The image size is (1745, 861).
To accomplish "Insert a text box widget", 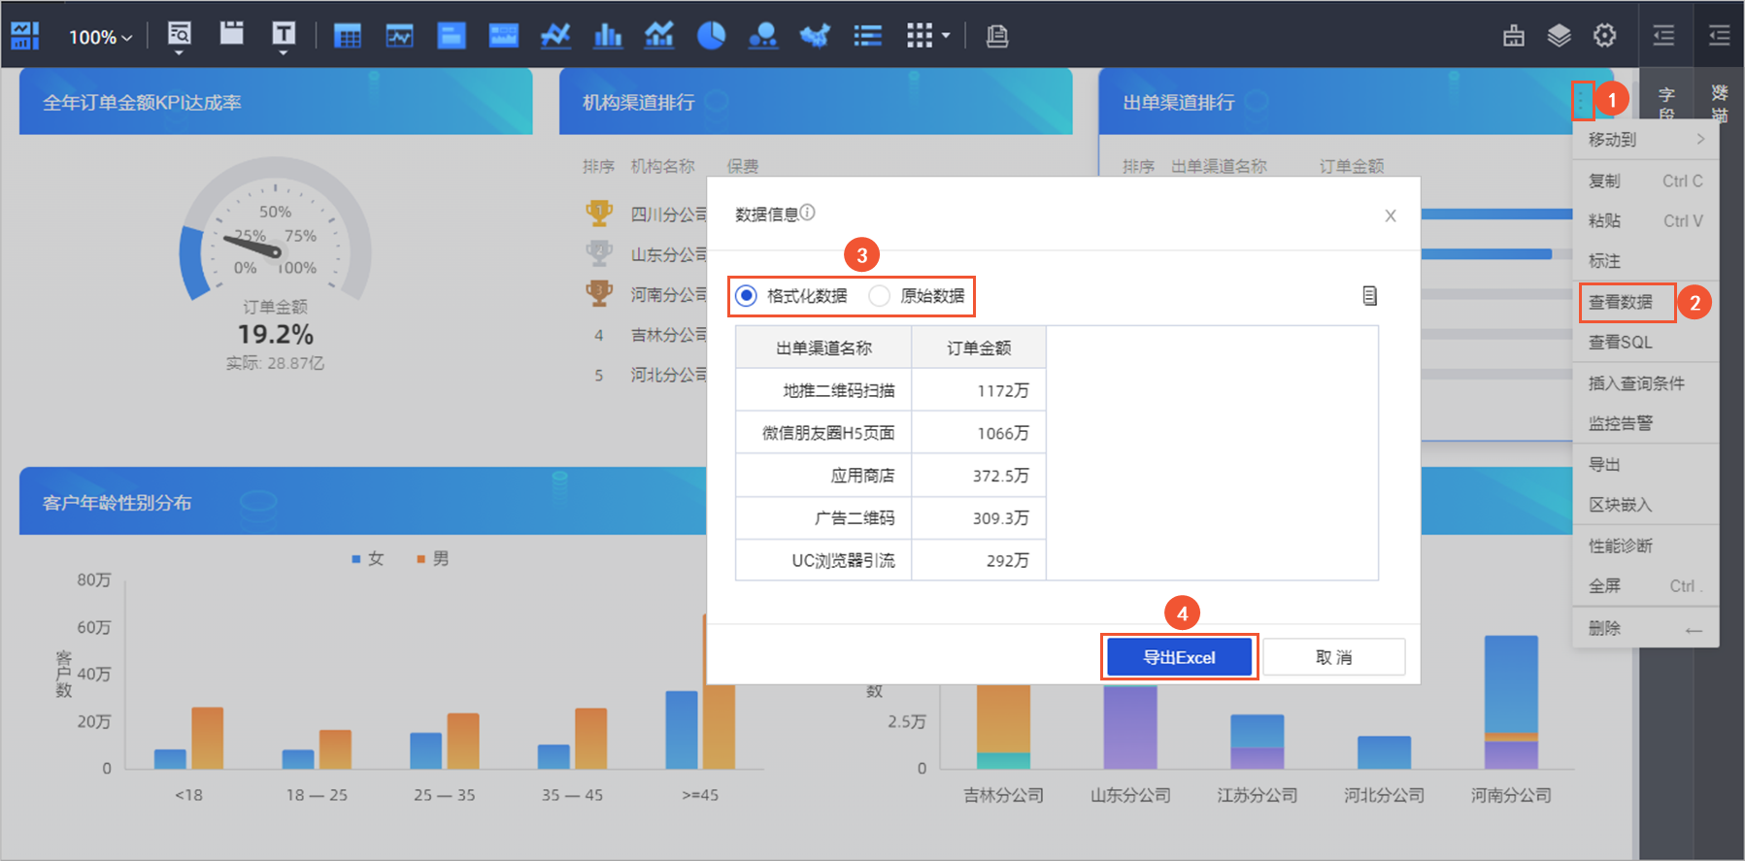I will coord(284,36).
